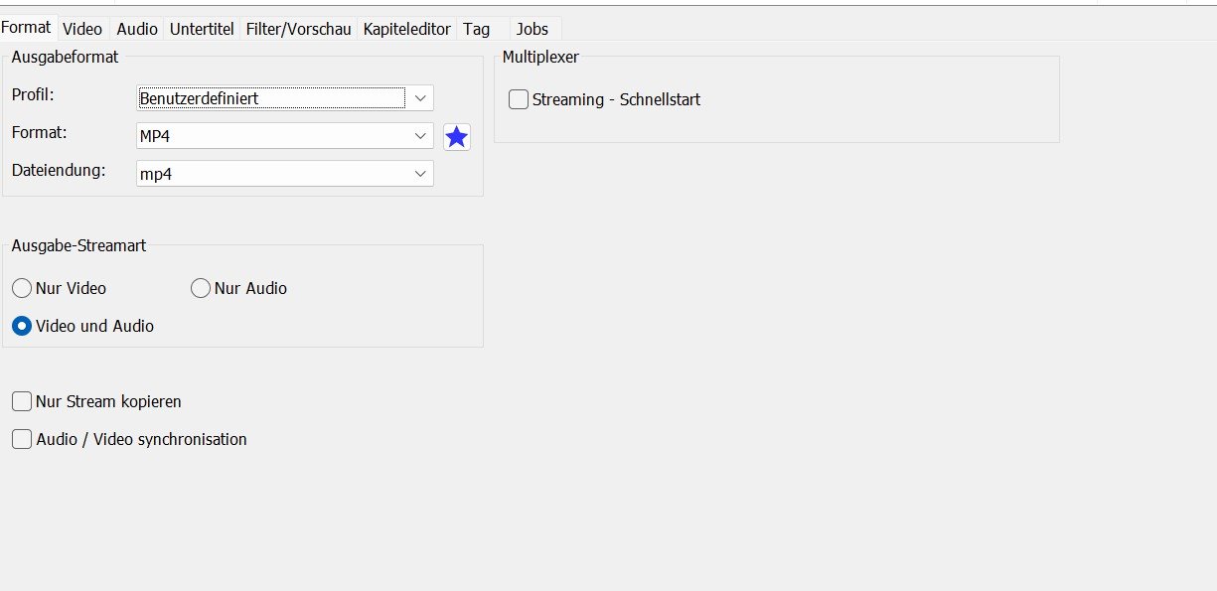The height and width of the screenshot is (591, 1217).
Task: Enable Audio / Video synchronisation checkbox
Action: click(22, 439)
